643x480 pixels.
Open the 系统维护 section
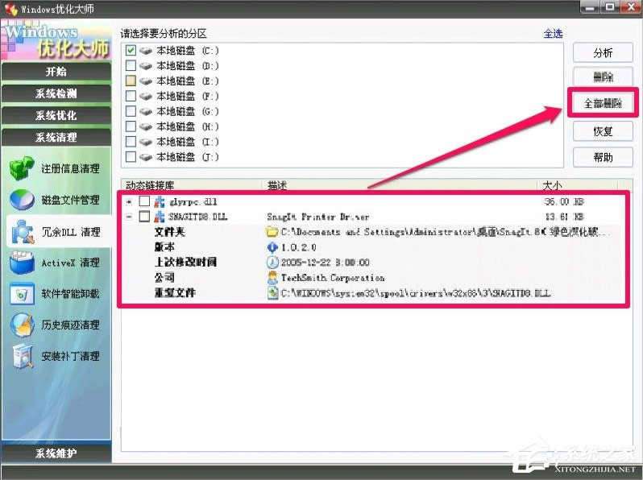click(x=56, y=453)
